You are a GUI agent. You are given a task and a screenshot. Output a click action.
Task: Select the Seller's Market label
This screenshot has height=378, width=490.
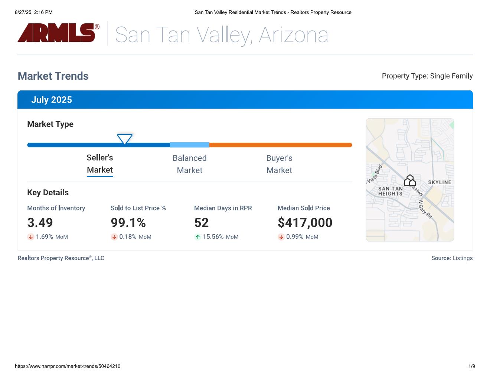100,164
